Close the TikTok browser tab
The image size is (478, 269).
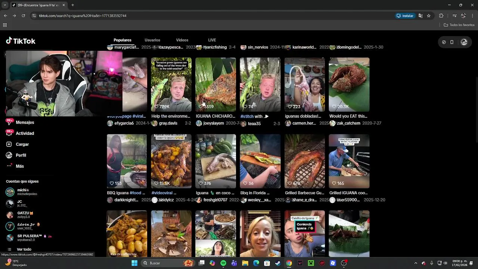[63, 5]
